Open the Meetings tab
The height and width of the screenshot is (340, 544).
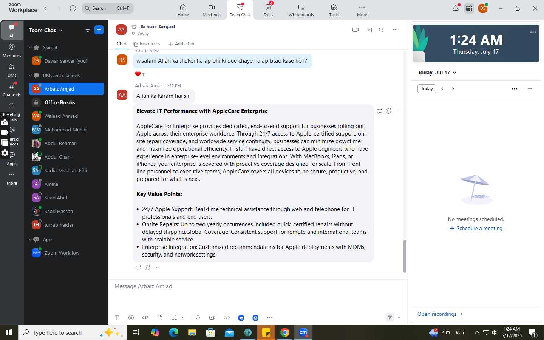point(212,10)
